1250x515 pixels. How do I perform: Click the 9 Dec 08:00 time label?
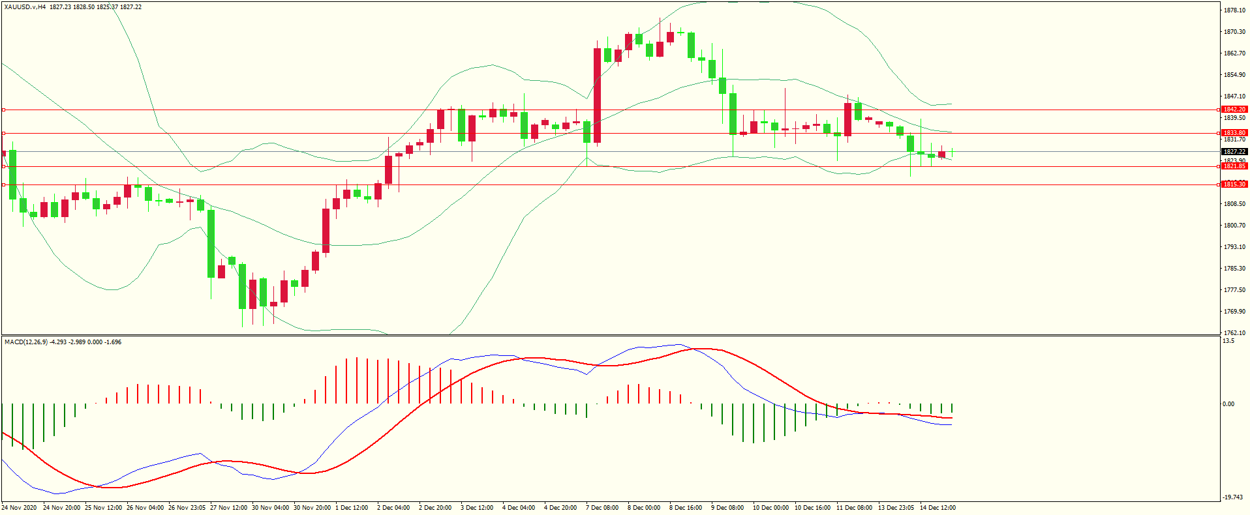pos(727,508)
